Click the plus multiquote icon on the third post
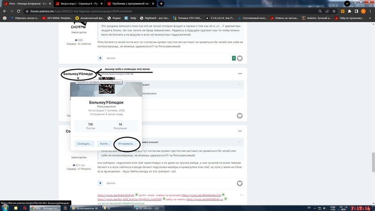Screen dimensions: 375x211 click(100, 183)
